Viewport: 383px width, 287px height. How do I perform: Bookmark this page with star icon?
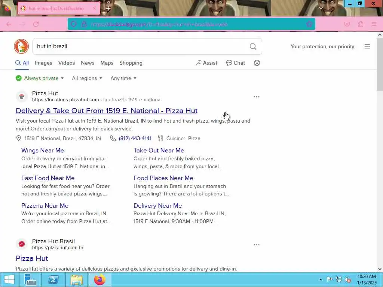309,24
